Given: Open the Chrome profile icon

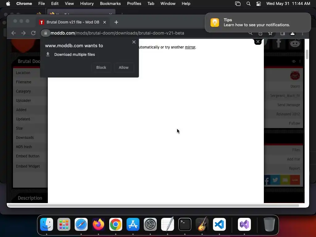Looking at the screenshot, I should (293, 33).
